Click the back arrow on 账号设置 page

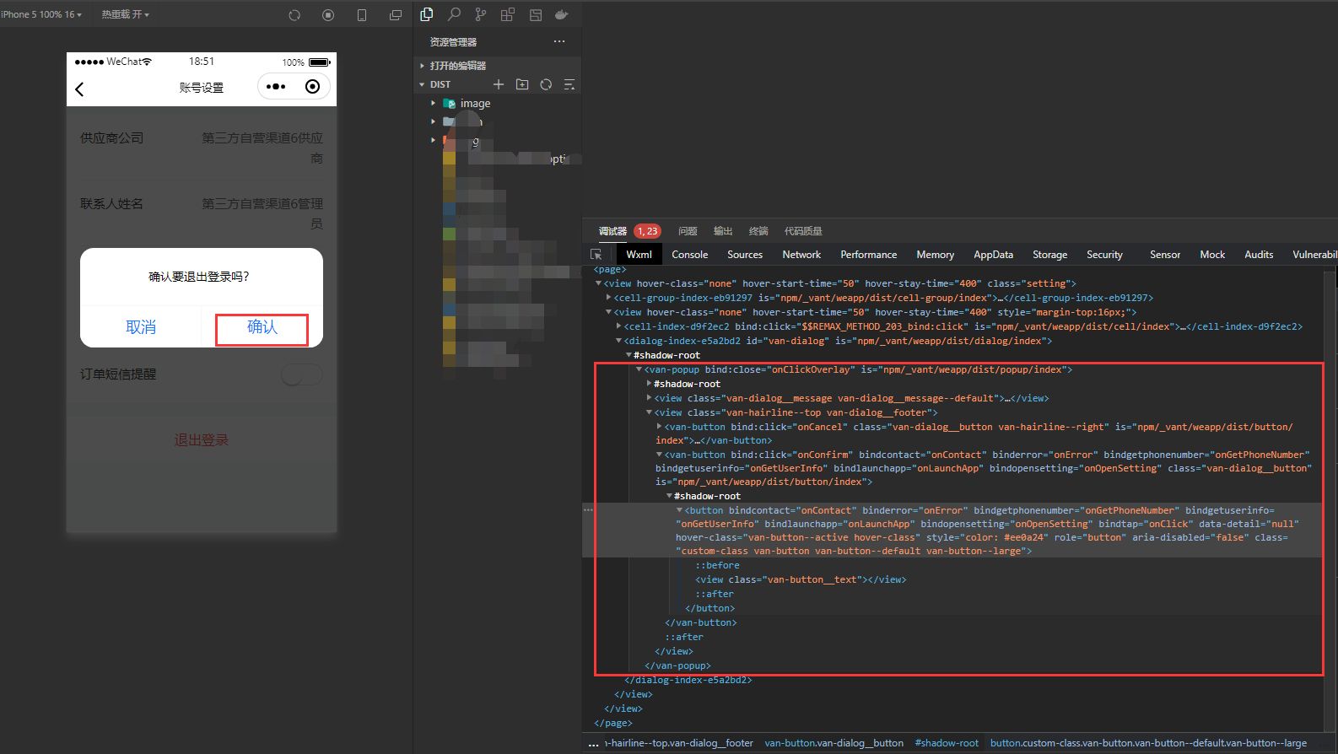click(80, 89)
